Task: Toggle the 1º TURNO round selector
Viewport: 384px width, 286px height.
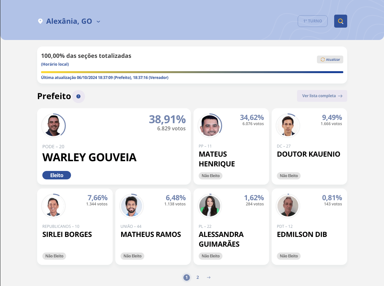Action: click(312, 21)
